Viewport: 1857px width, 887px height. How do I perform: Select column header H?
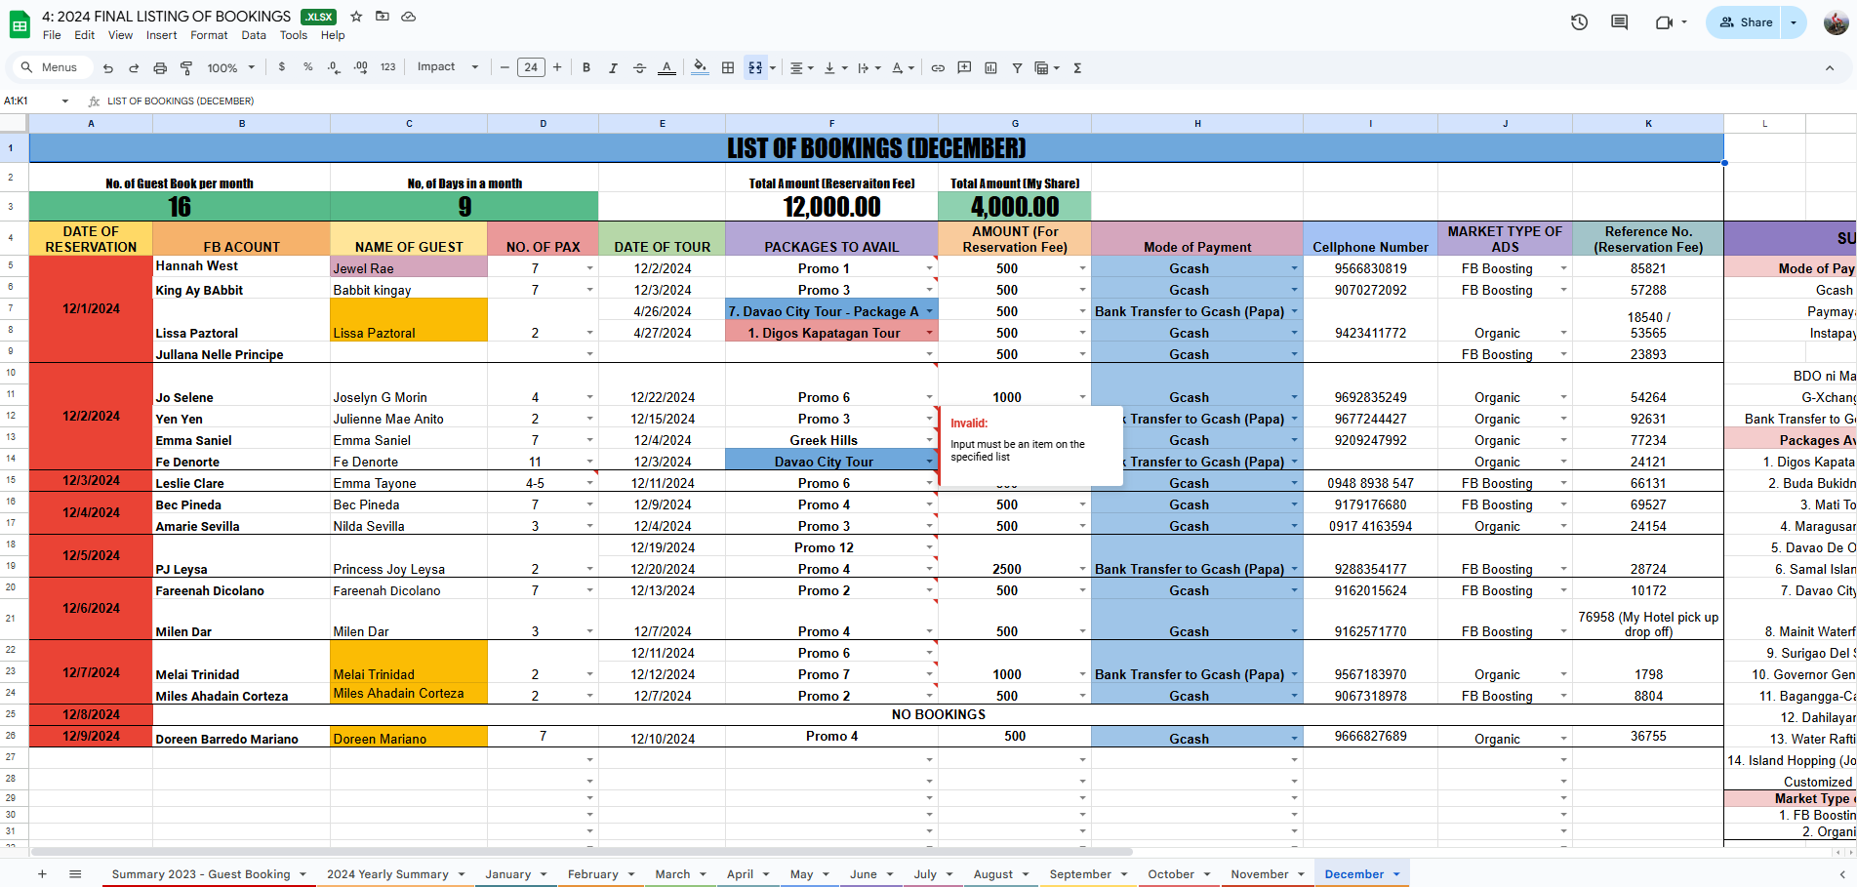pyautogui.click(x=1196, y=123)
